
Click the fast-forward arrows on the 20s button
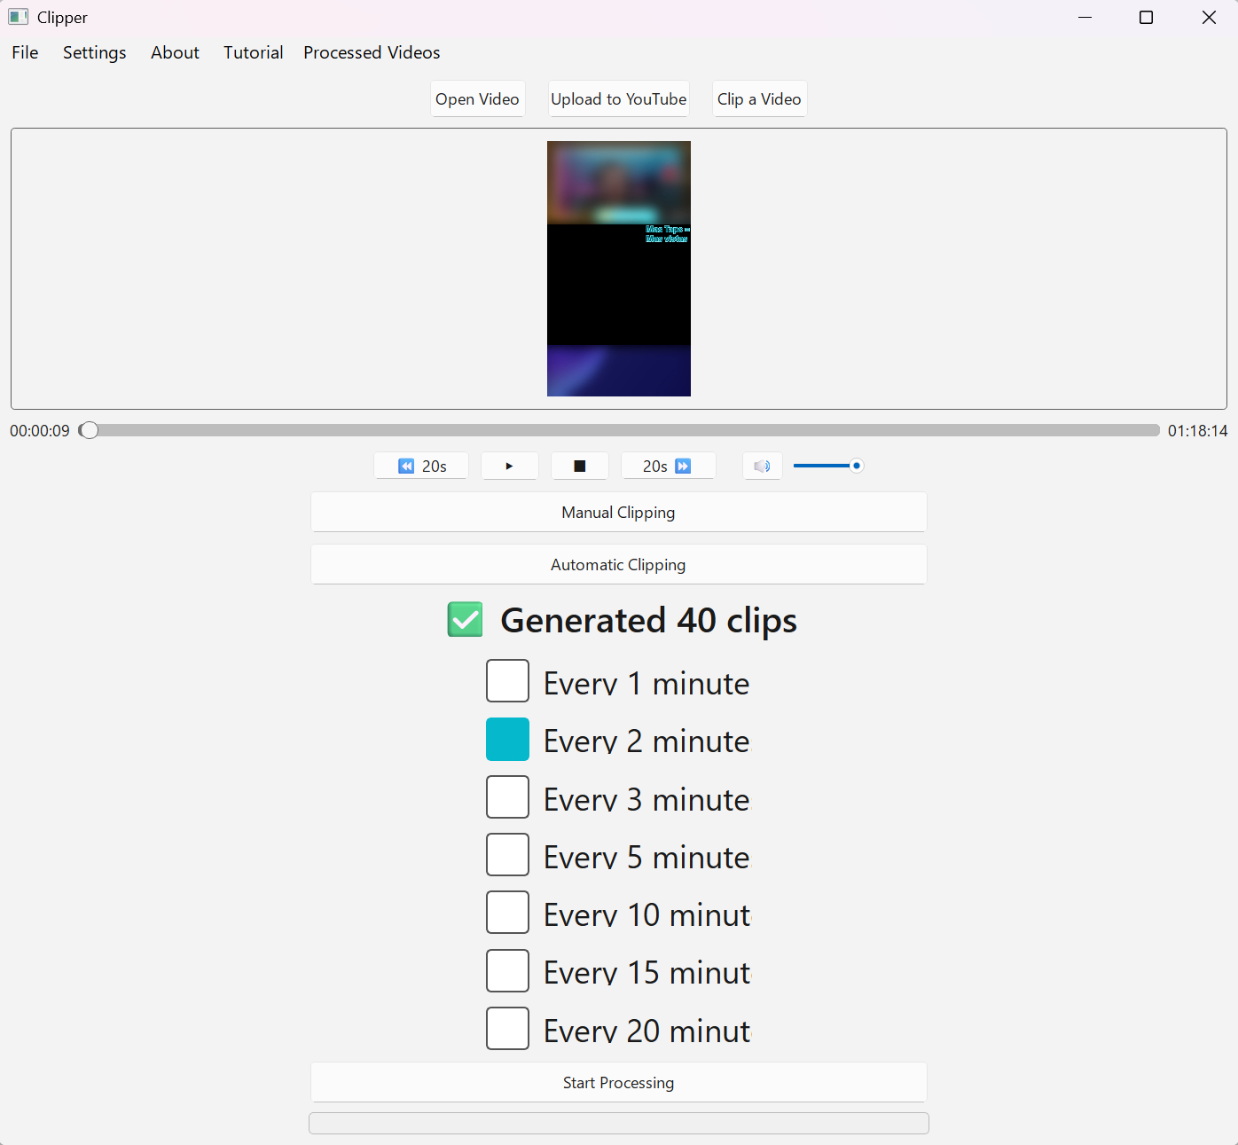point(683,465)
